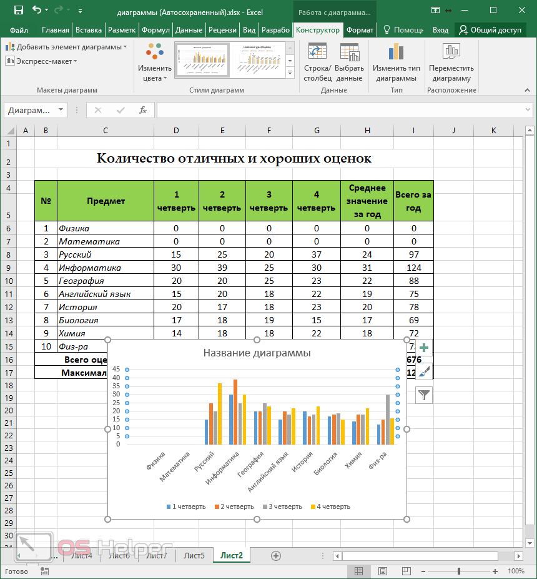Click Change Chart Type (Изменить тип диаграммы)

tap(396, 63)
